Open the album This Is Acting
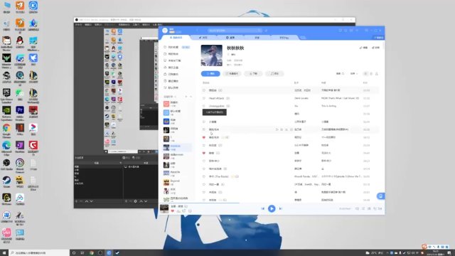Screen dimensions: 455x256 328,106
